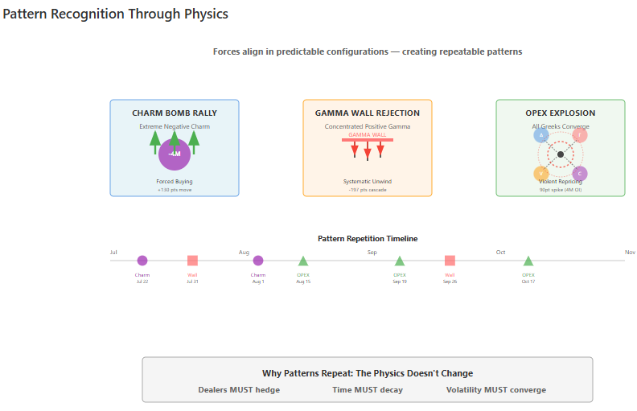The width and height of the screenshot is (637, 411).
Task: Select the Wall square marker for Jul 31
Action: (x=192, y=261)
